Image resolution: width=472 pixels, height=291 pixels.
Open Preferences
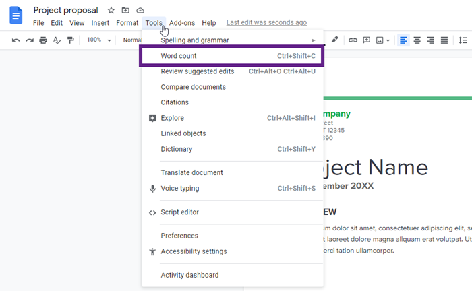(x=233, y=236)
